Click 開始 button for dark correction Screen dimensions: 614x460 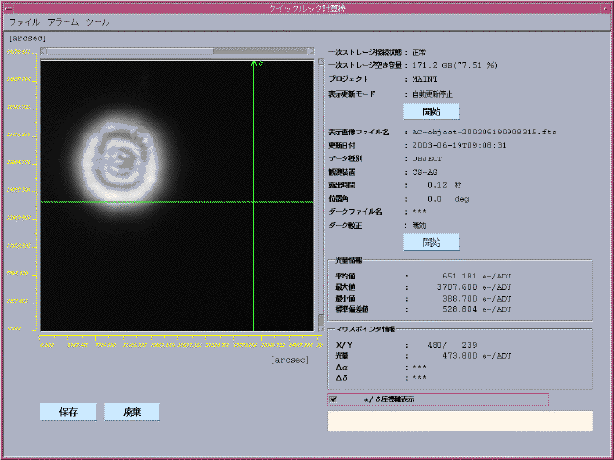(x=431, y=243)
